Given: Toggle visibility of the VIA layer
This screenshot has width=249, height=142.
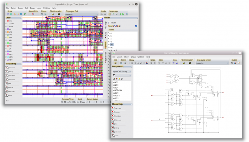Looking at the screenshot, I should pyautogui.click(x=6, y=29).
